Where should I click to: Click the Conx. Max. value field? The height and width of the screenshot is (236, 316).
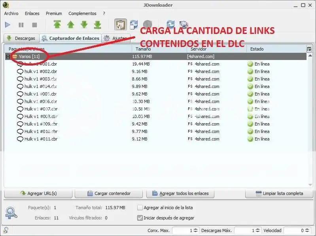[x=183, y=230]
